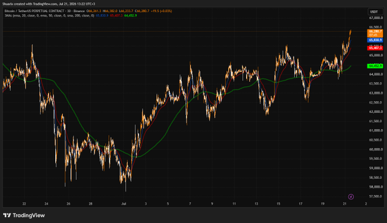The width and height of the screenshot is (387, 223).
Task: Click the green 64,452.9 price scale label
Action: tap(375, 66)
